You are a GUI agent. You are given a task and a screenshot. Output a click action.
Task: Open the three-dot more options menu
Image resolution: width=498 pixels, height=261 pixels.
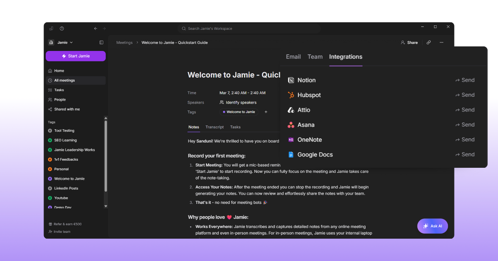point(441,43)
